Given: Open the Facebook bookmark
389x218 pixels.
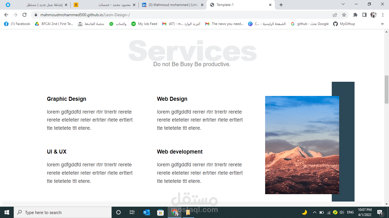Looking at the screenshot, I should (17, 24).
